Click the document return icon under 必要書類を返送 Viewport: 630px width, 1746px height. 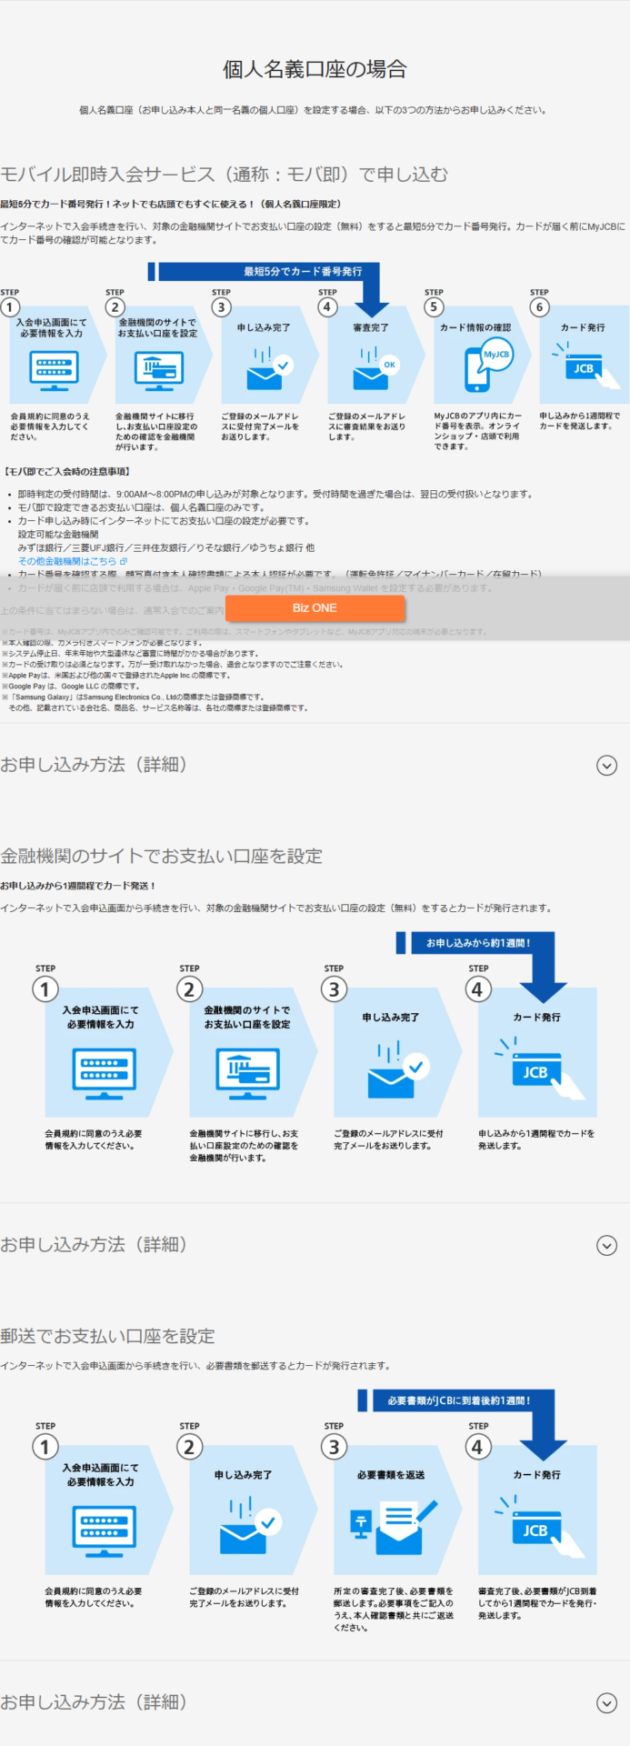tap(394, 1528)
